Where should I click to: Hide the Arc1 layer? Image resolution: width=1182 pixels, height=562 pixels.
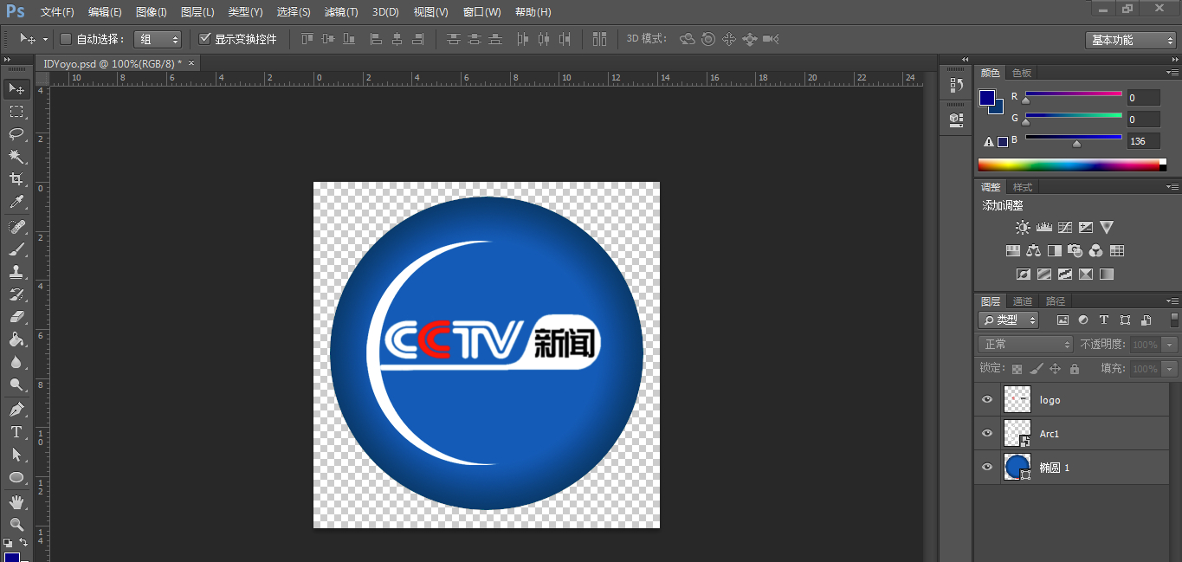click(986, 433)
